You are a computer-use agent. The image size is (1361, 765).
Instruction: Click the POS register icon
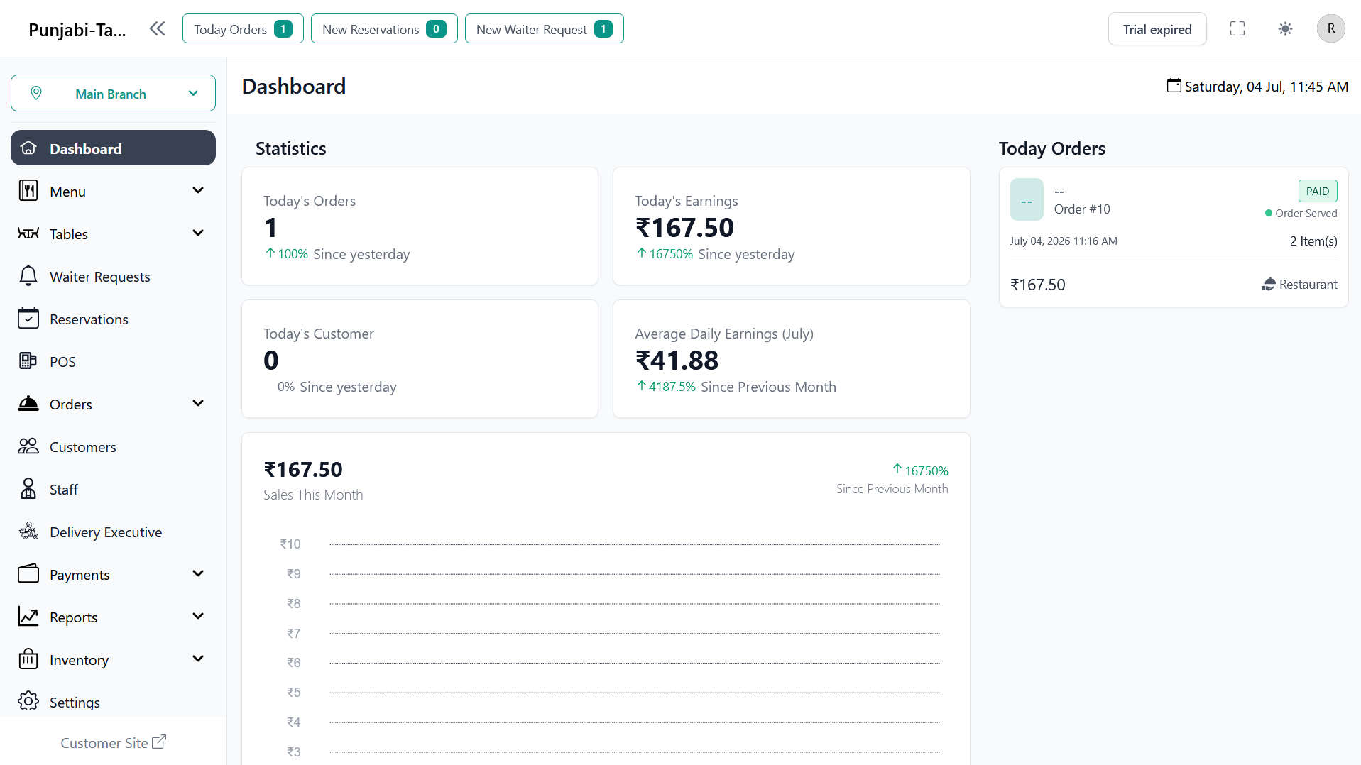(28, 361)
